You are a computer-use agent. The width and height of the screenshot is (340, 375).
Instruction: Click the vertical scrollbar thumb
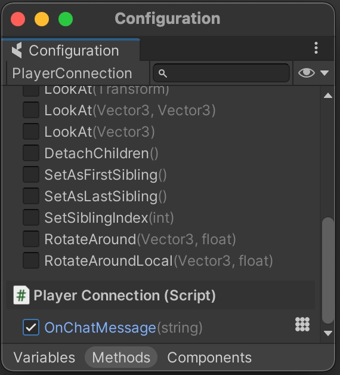pyautogui.click(x=328, y=271)
